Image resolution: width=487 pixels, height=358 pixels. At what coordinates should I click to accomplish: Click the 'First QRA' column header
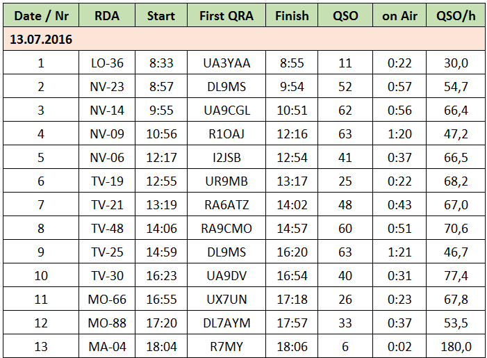point(226,15)
